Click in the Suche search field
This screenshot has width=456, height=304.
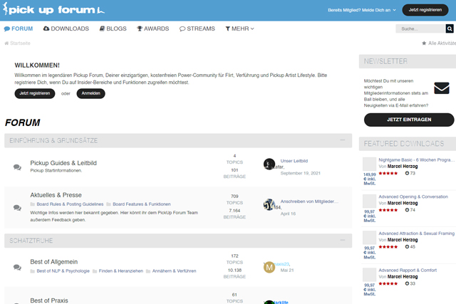click(420, 28)
